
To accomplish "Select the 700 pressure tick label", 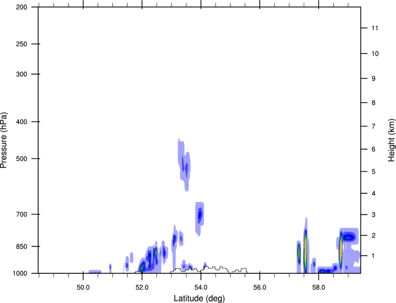I will (21, 214).
